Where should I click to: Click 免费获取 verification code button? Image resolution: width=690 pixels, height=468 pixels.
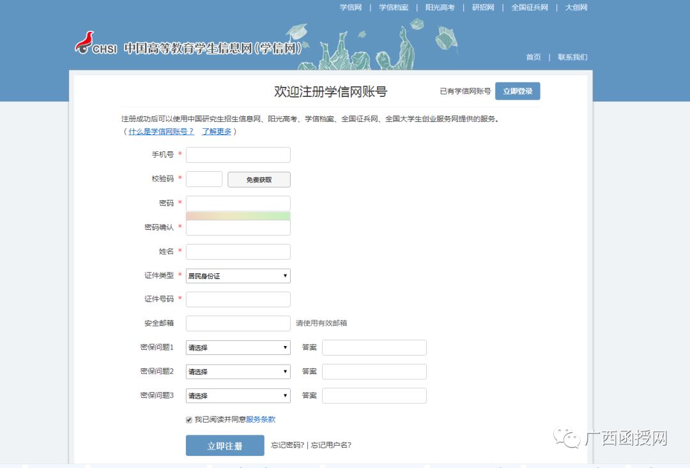click(259, 179)
